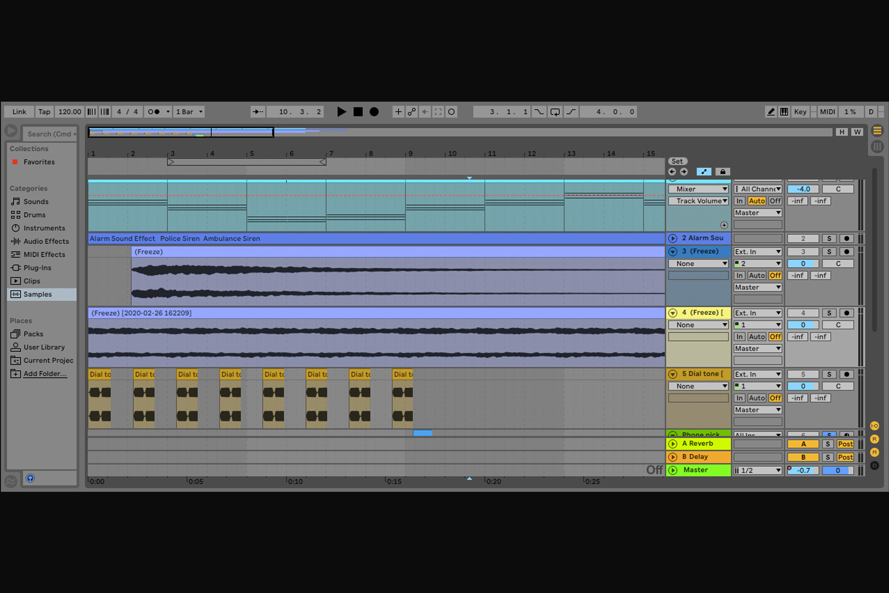Click the Add Folder link
Image resolution: width=889 pixels, height=593 pixels.
[x=45, y=374]
